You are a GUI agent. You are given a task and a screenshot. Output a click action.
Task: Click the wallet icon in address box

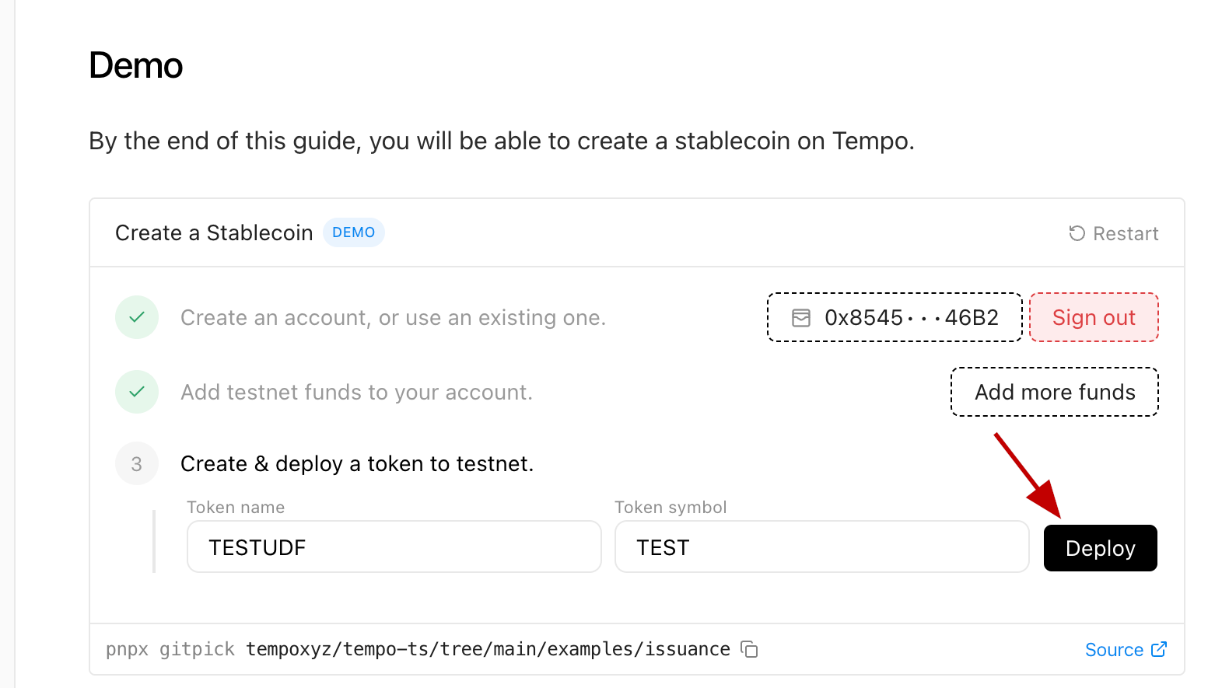[x=801, y=318]
